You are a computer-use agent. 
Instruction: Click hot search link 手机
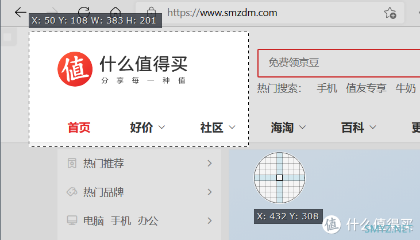(327, 88)
